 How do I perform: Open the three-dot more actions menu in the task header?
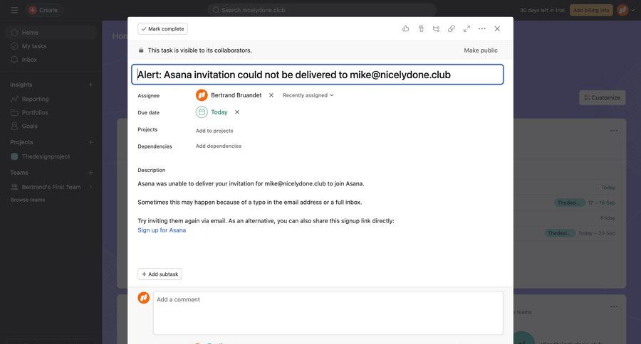tap(482, 28)
